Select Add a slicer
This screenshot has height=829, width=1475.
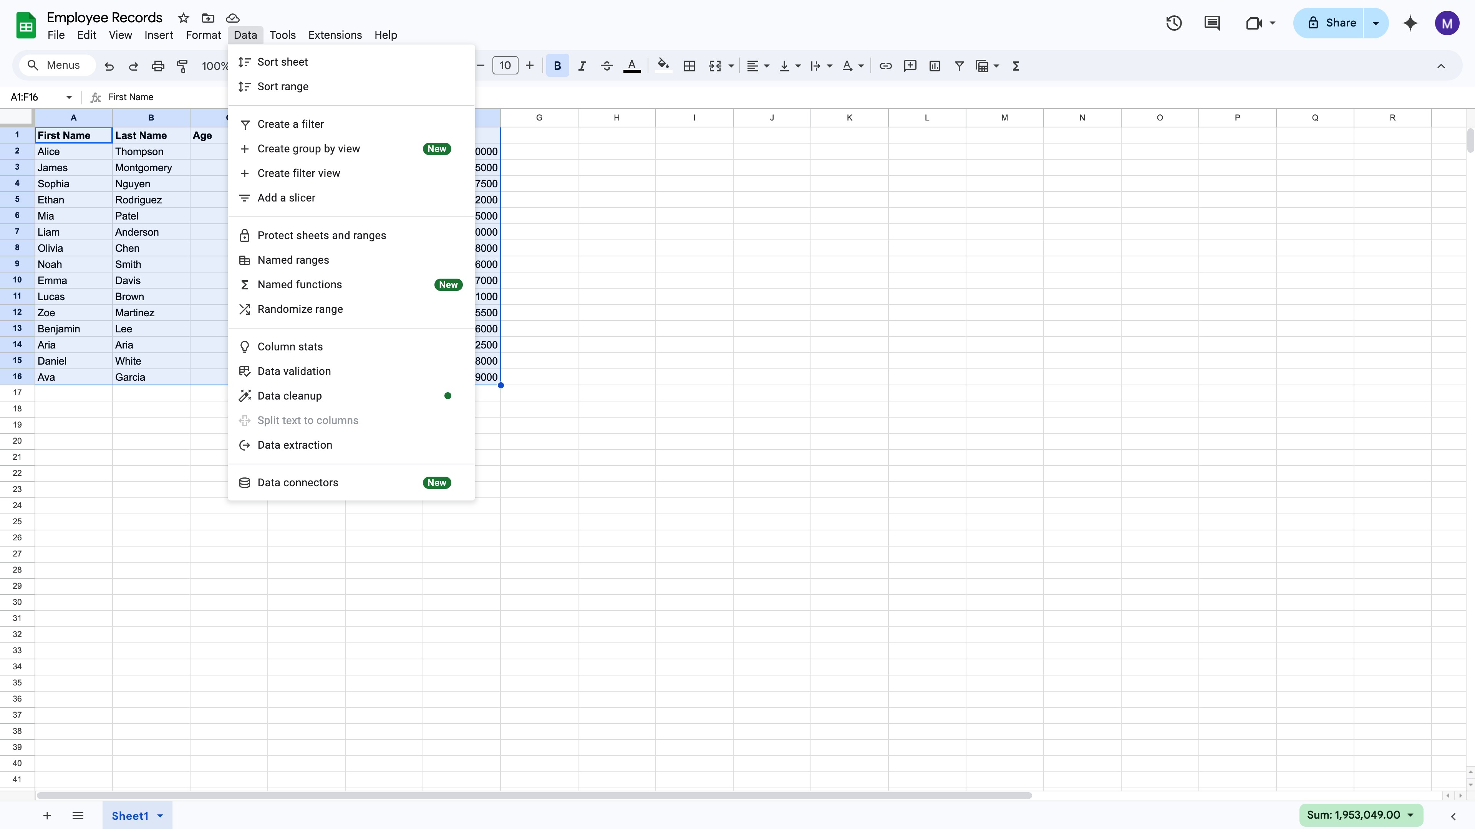click(x=351, y=198)
